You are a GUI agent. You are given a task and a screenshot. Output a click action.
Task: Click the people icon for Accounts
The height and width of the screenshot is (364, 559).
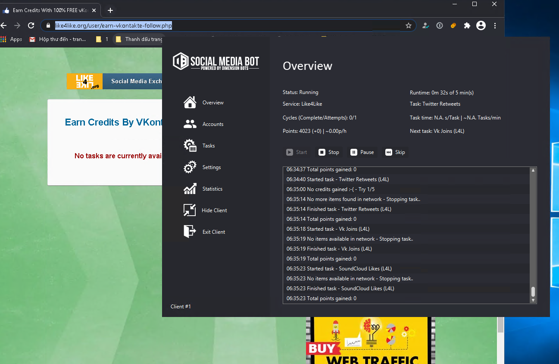(x=190, y=124)
